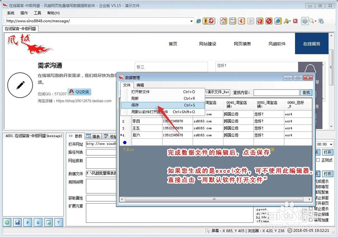
Task: Start running with the play button
Action: click(x=28, y=222)
